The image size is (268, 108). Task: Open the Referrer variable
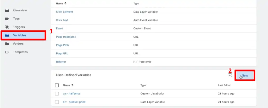coord(61,62)
